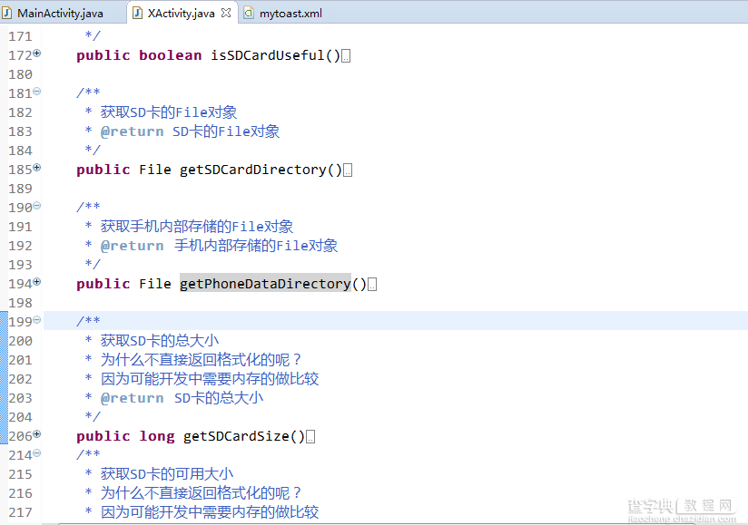
Task: Click the public keyword on line 185
Action: 103,170
